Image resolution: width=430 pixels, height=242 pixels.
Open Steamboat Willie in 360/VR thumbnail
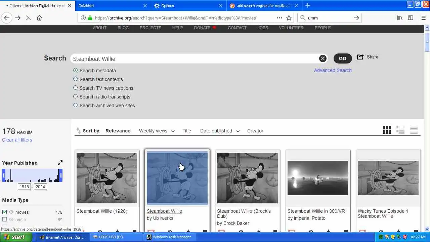tap(318, 178)
